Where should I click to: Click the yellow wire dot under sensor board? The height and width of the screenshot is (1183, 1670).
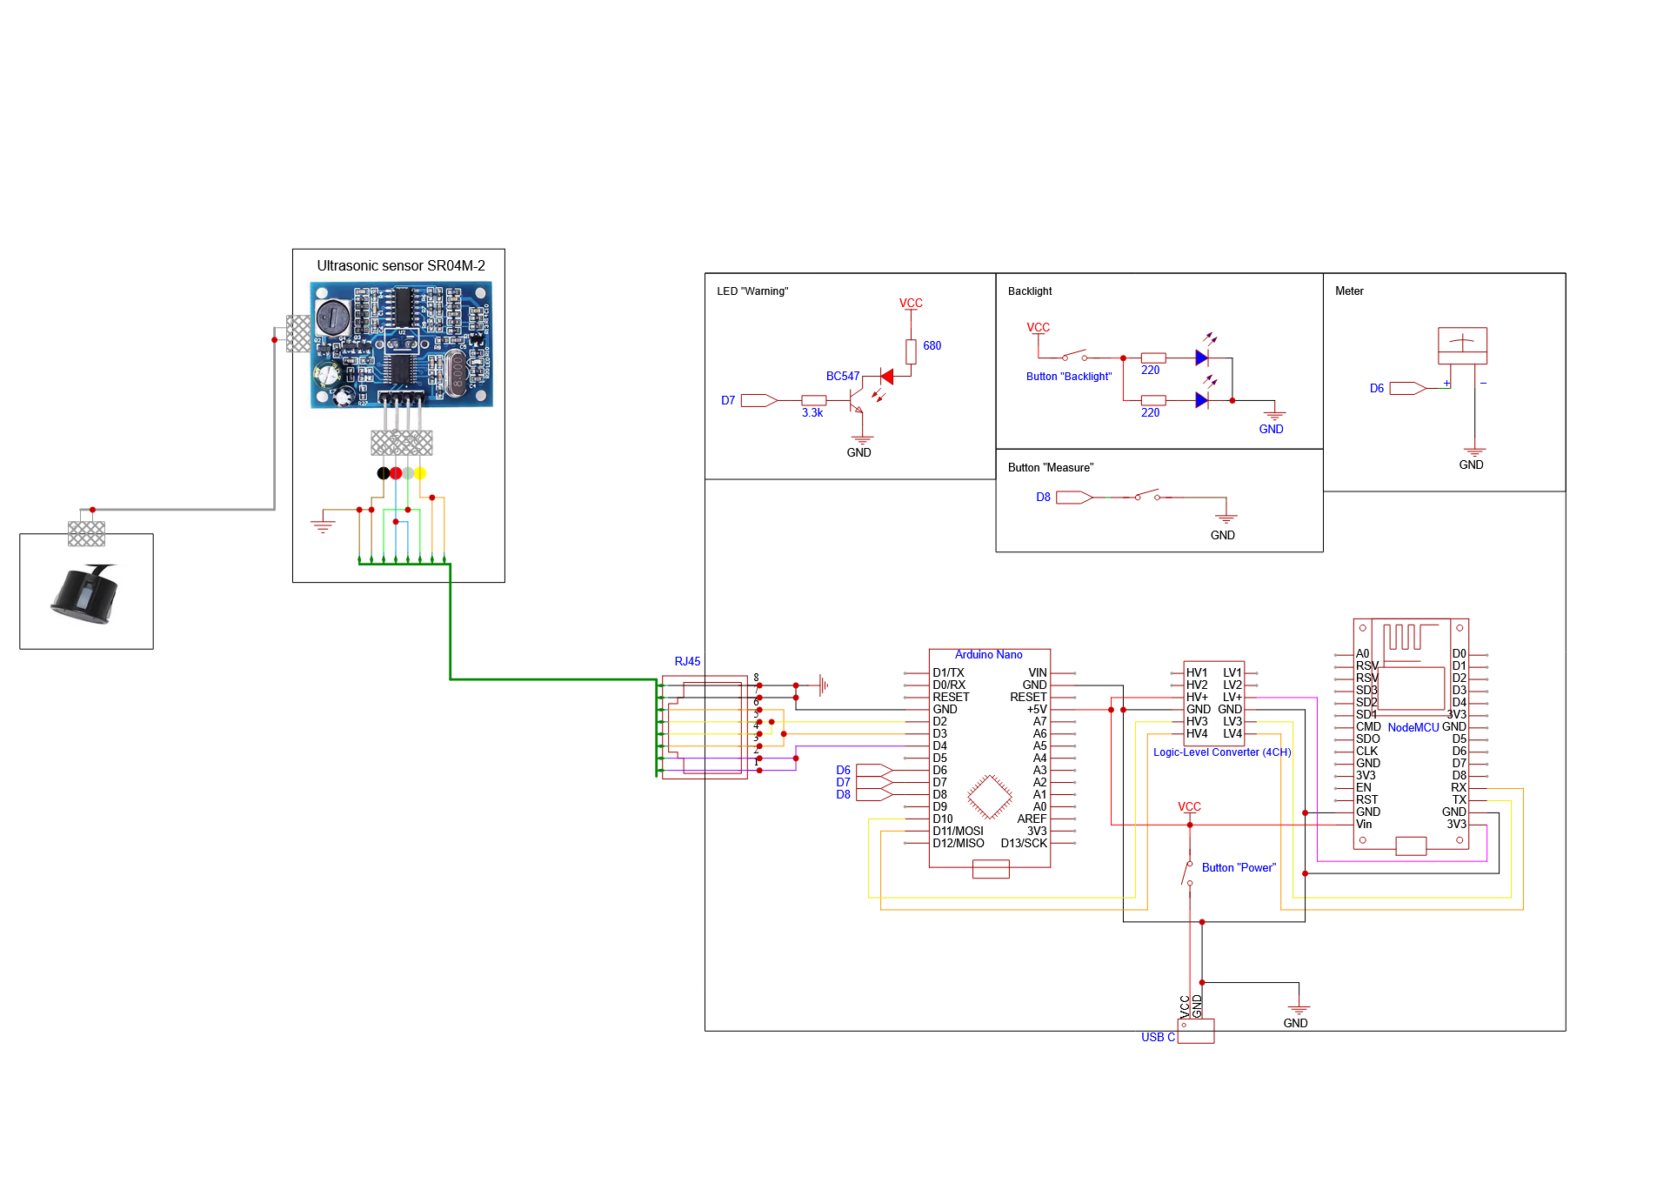420,473
